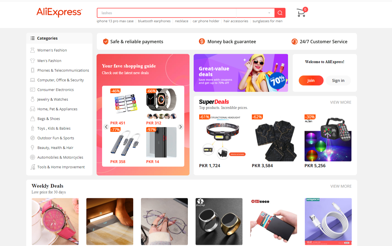Screen dimensions: 392x246
Task: Click the Phones & Telecommunications phone icon
Action: 33,70
